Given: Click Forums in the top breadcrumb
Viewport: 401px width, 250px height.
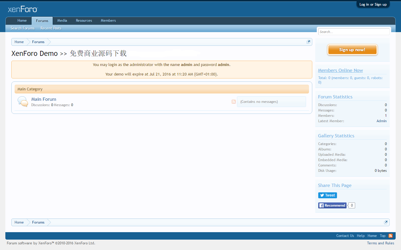Looking at the screenshot, I should click(x=38, y=42).
